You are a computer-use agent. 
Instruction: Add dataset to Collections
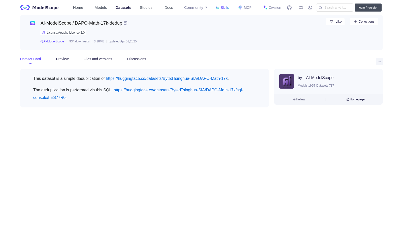[364, 22]
